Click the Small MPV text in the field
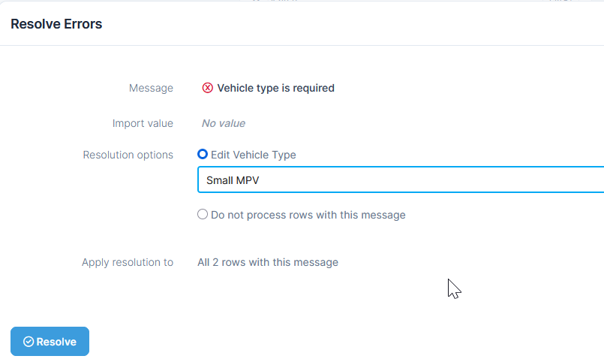 point(233,180)
